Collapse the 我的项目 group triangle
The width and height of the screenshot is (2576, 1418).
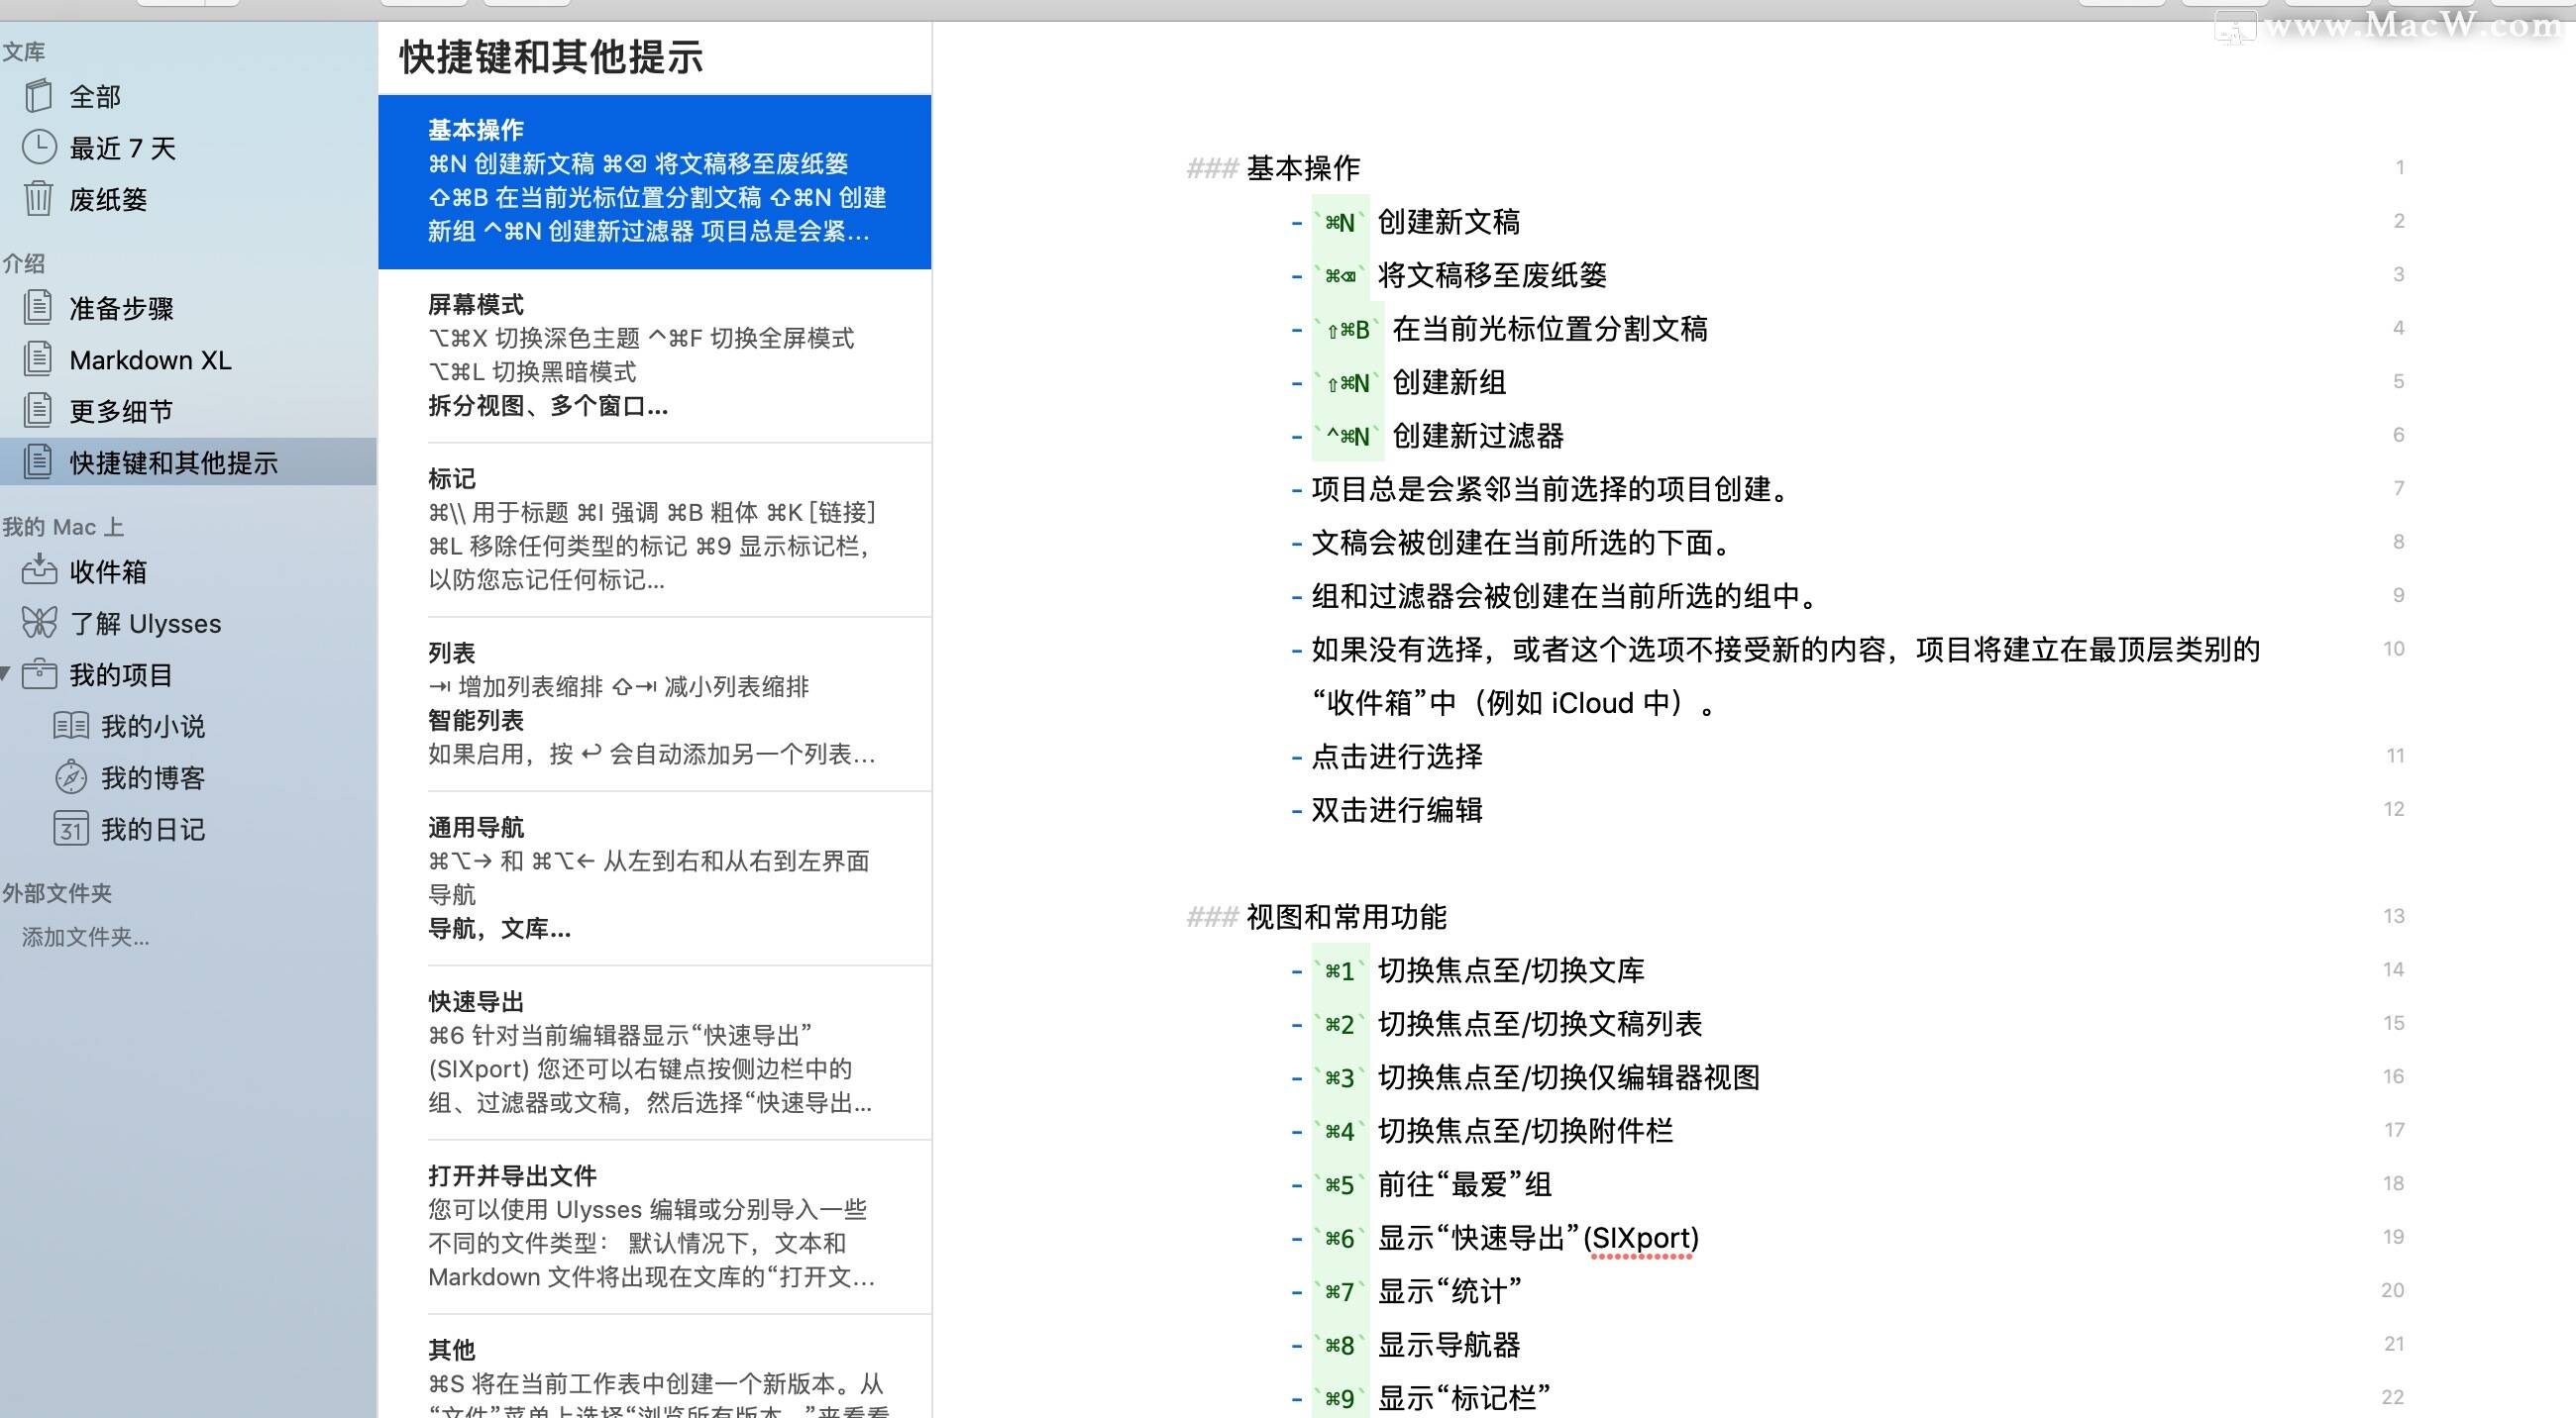click(6, 673)
